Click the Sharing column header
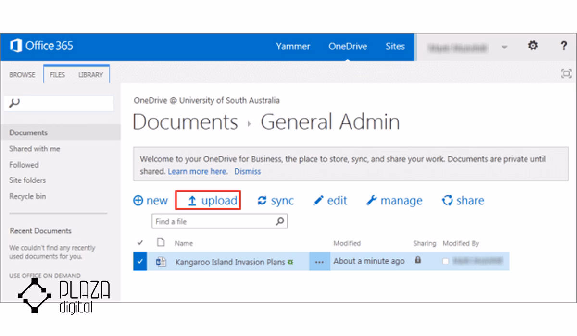577x336 pixels. 425,243
